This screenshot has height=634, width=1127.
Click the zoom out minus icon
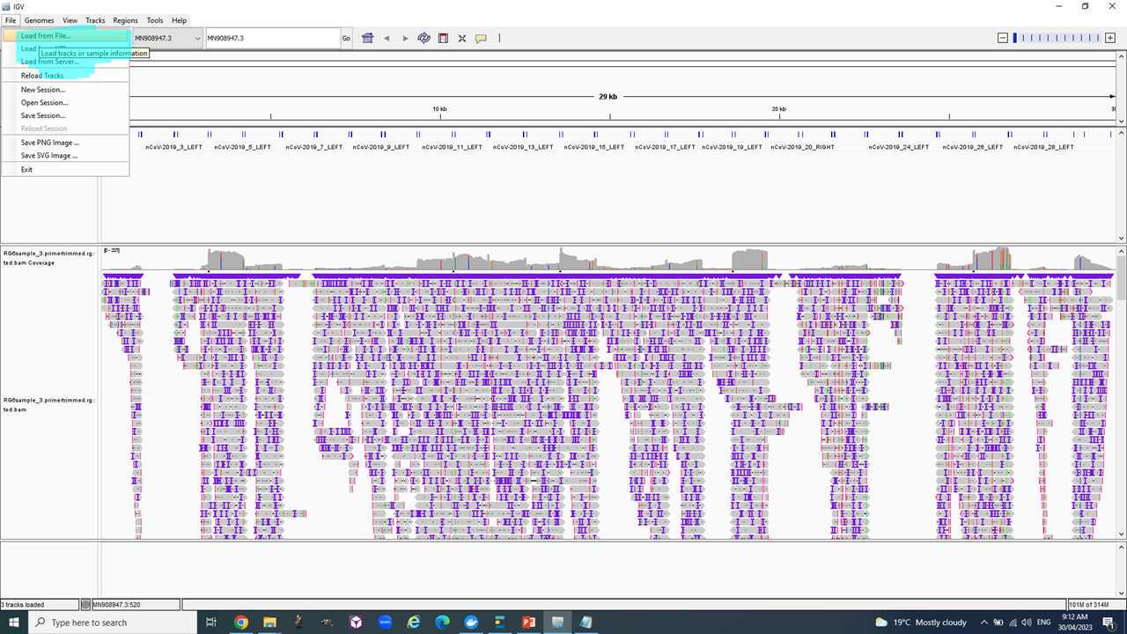[x=1002, y=38]
